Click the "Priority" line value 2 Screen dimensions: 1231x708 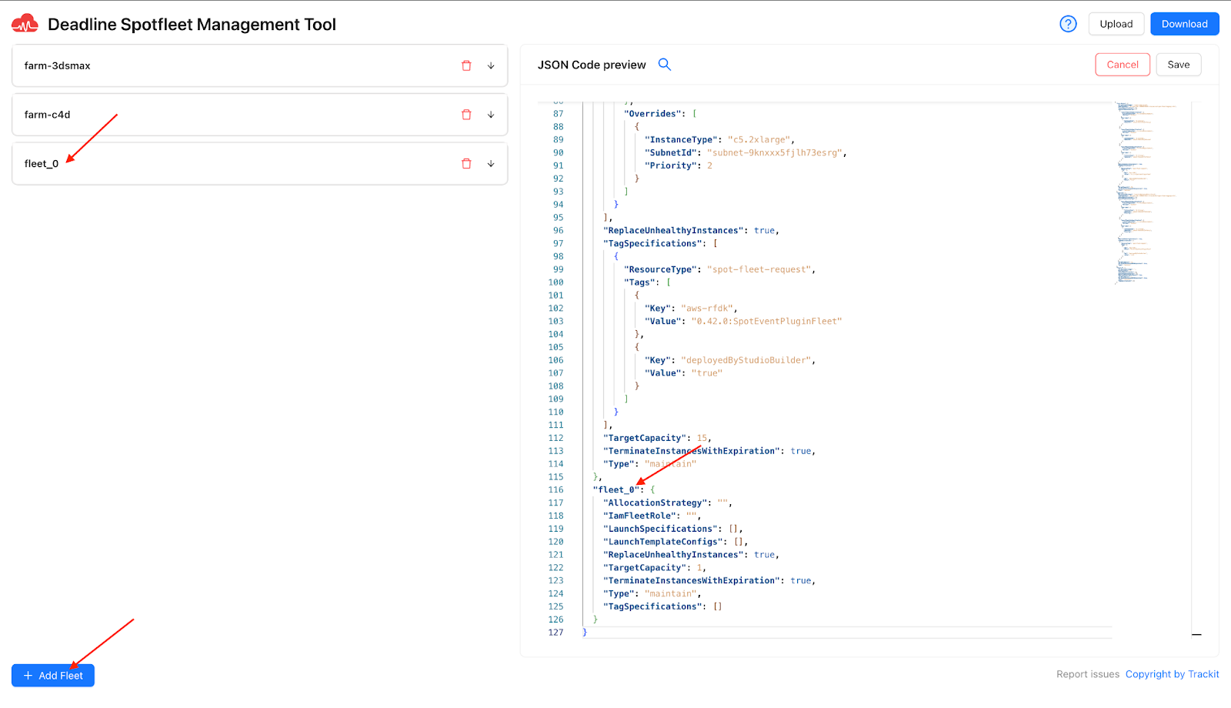[x=709, y=165]
